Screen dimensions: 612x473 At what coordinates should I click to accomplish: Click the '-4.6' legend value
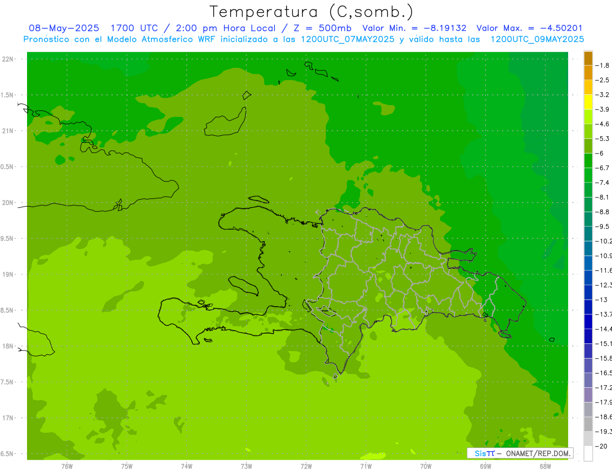pos(603,124)
